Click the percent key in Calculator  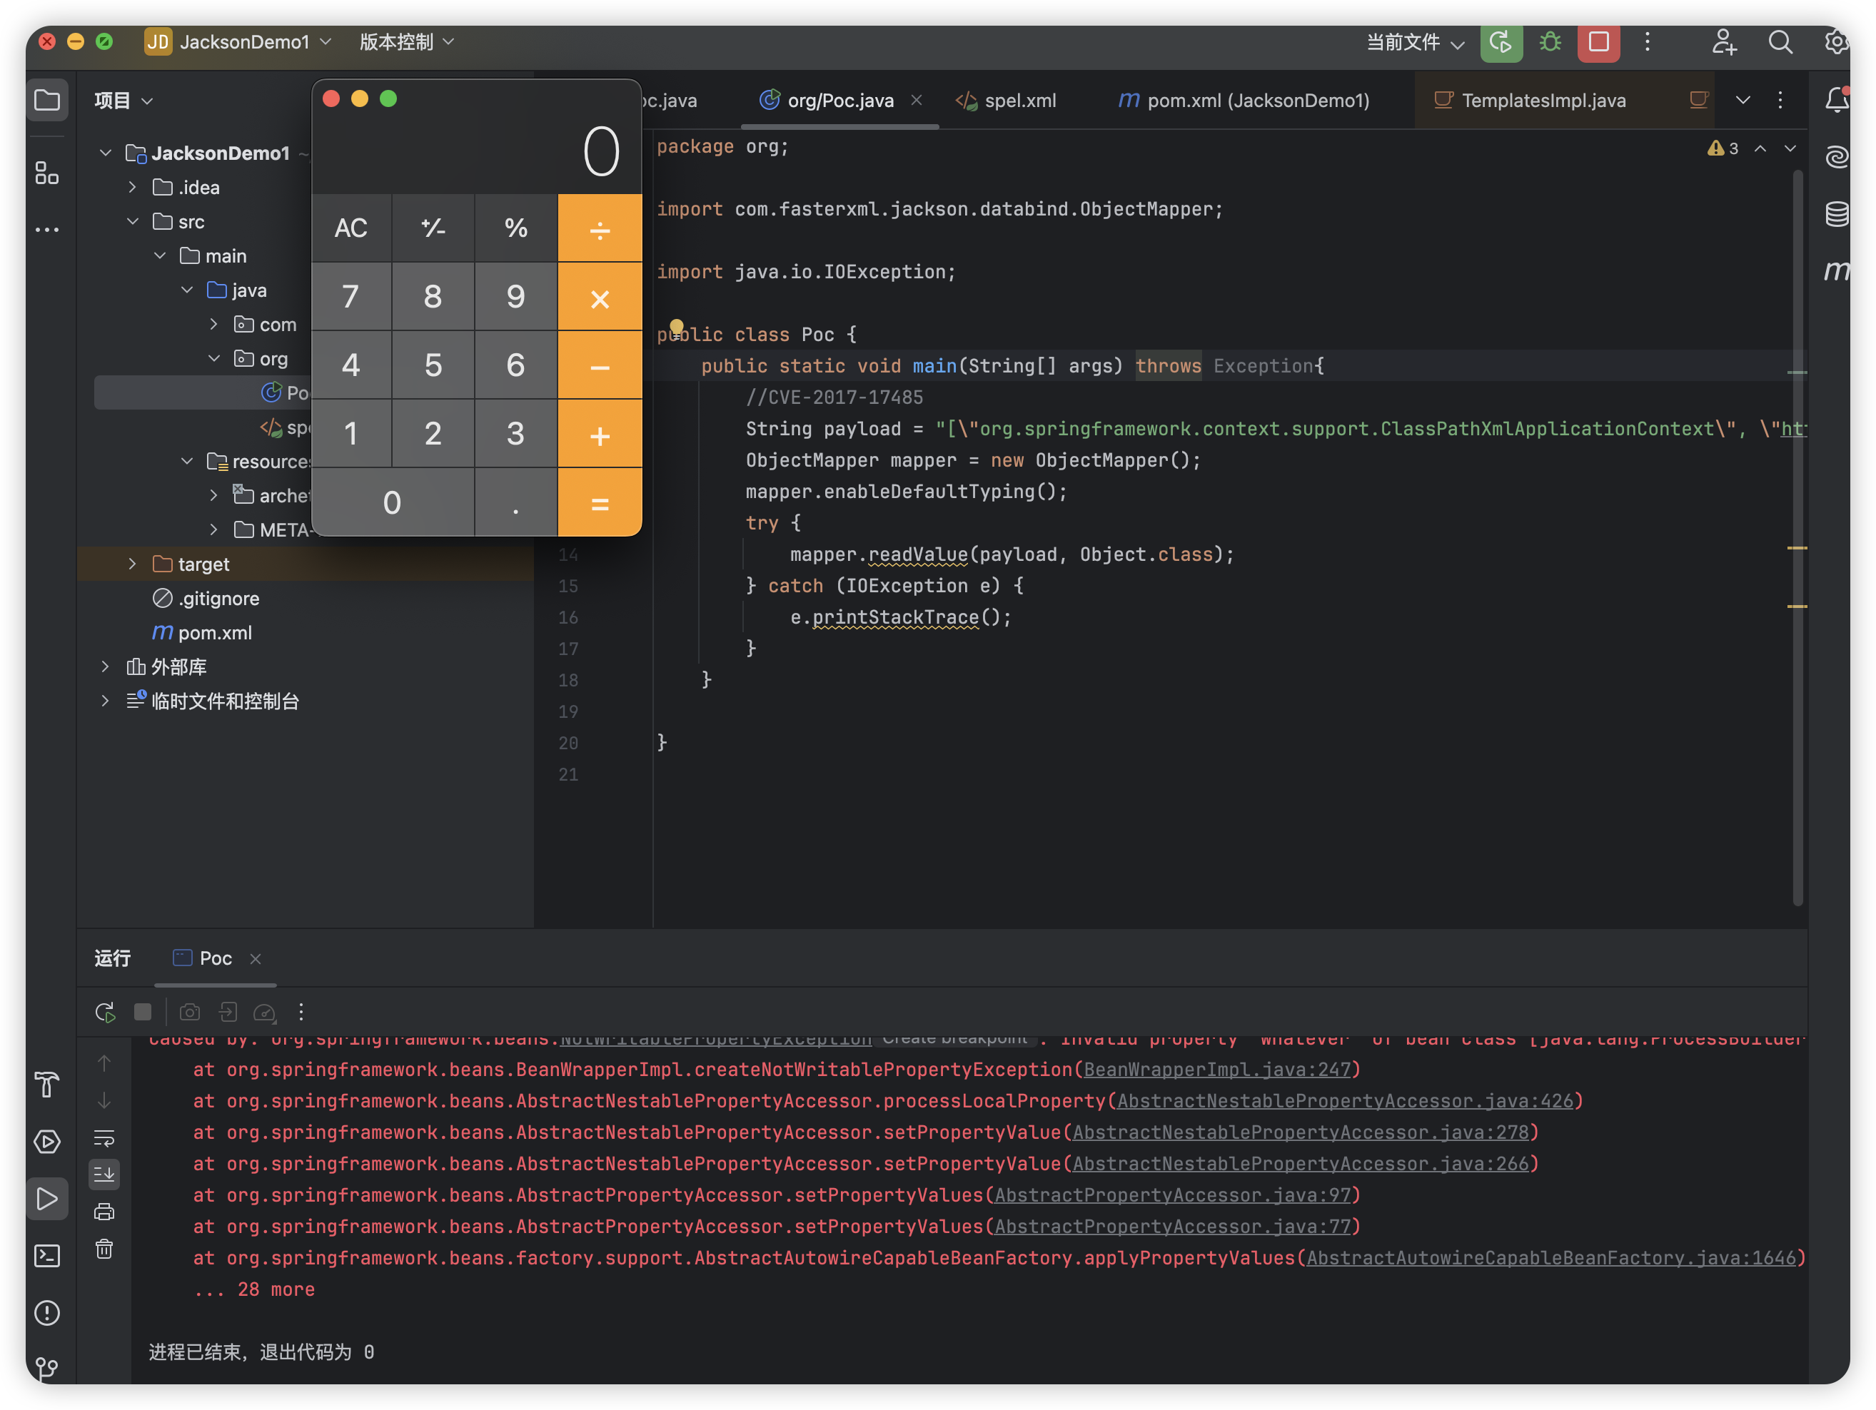tap(515, 228)
